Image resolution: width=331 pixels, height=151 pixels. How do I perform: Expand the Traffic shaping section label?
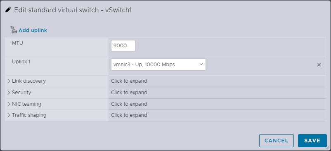click(x=29, y=115)
